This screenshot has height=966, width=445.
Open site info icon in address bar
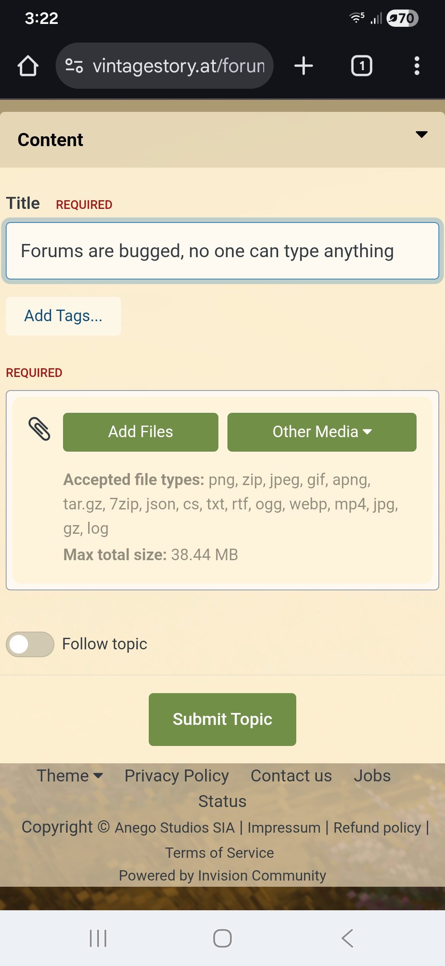[74, 66]
